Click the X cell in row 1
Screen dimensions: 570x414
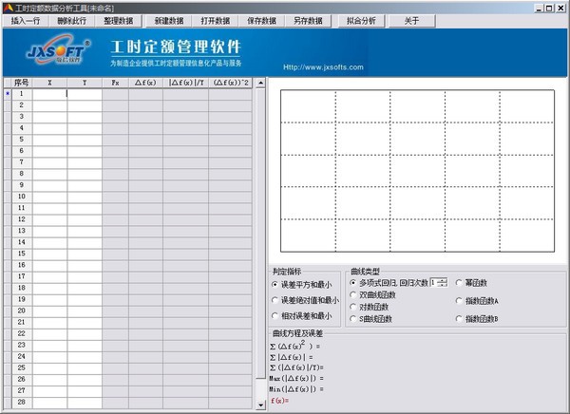49,94
